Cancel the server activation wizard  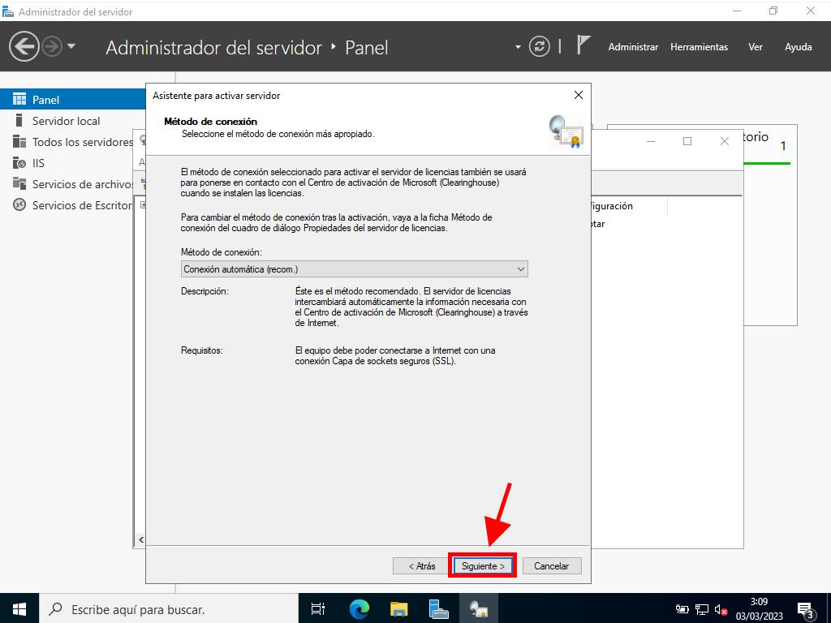[551, 566]
